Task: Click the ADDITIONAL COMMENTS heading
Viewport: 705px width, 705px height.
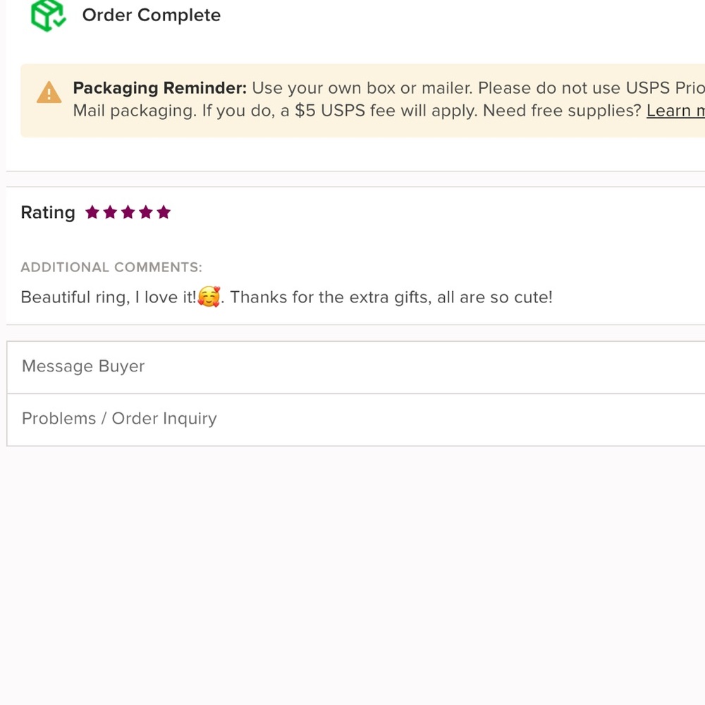Action: [x=111, y=267]
